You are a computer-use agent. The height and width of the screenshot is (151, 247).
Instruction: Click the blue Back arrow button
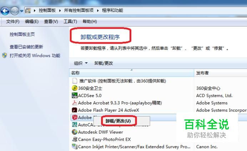5,11
